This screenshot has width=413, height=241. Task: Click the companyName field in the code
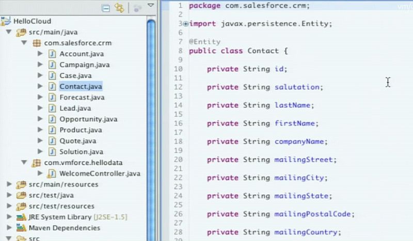click(x=299, y=141)
